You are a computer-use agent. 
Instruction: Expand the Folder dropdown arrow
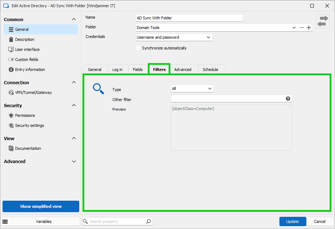coord(294,28)
